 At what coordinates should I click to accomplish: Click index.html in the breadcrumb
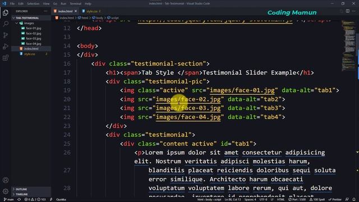click(x=67, y=18)
